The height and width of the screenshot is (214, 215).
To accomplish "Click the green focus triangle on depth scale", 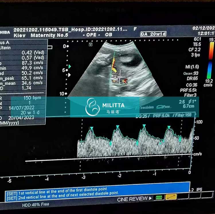I will (x=70, y=66).
